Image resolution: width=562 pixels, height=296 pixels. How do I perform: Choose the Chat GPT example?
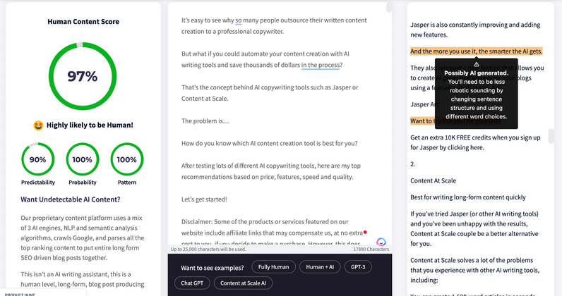coord(192,283)
